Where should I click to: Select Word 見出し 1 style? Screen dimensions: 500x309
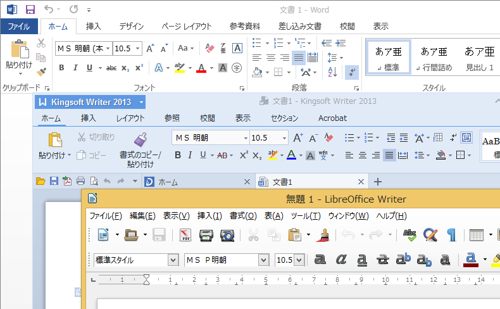point(479,58)
